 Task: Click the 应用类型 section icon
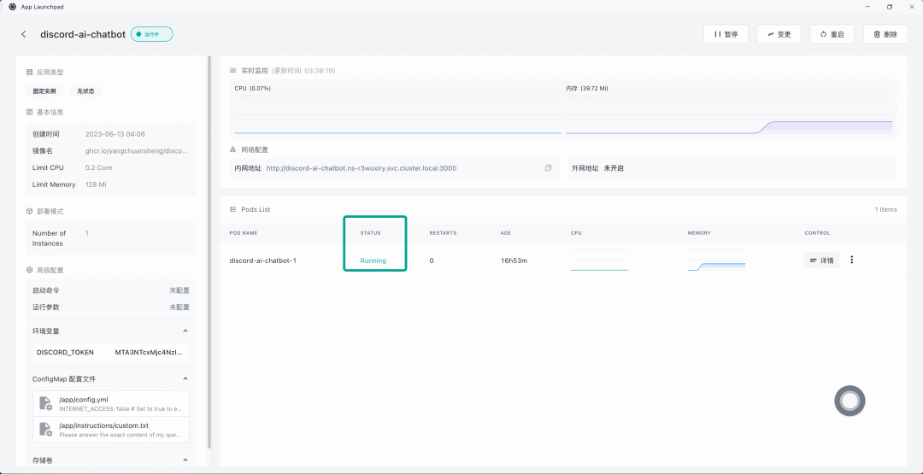click(x=29, y=72)
